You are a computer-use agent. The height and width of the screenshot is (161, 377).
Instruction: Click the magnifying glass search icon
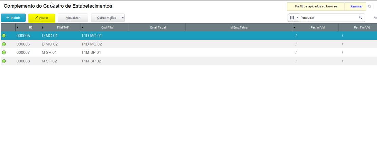tap(360, 18)
